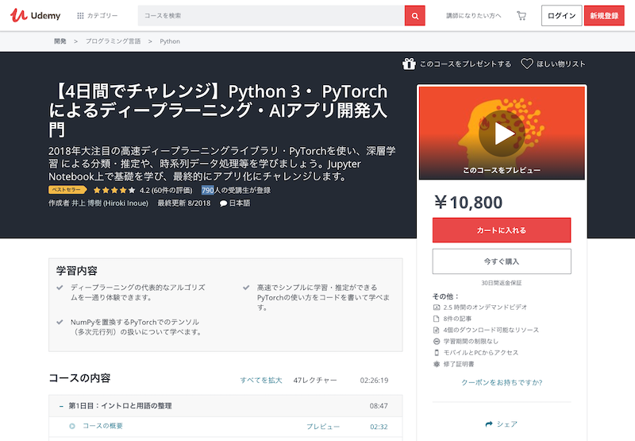
Task: Click the 02:26:19 total duration
Action: pyautogui.click(x=374, y=380)
